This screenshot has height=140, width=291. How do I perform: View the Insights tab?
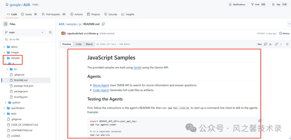click(x=128, y=14)
